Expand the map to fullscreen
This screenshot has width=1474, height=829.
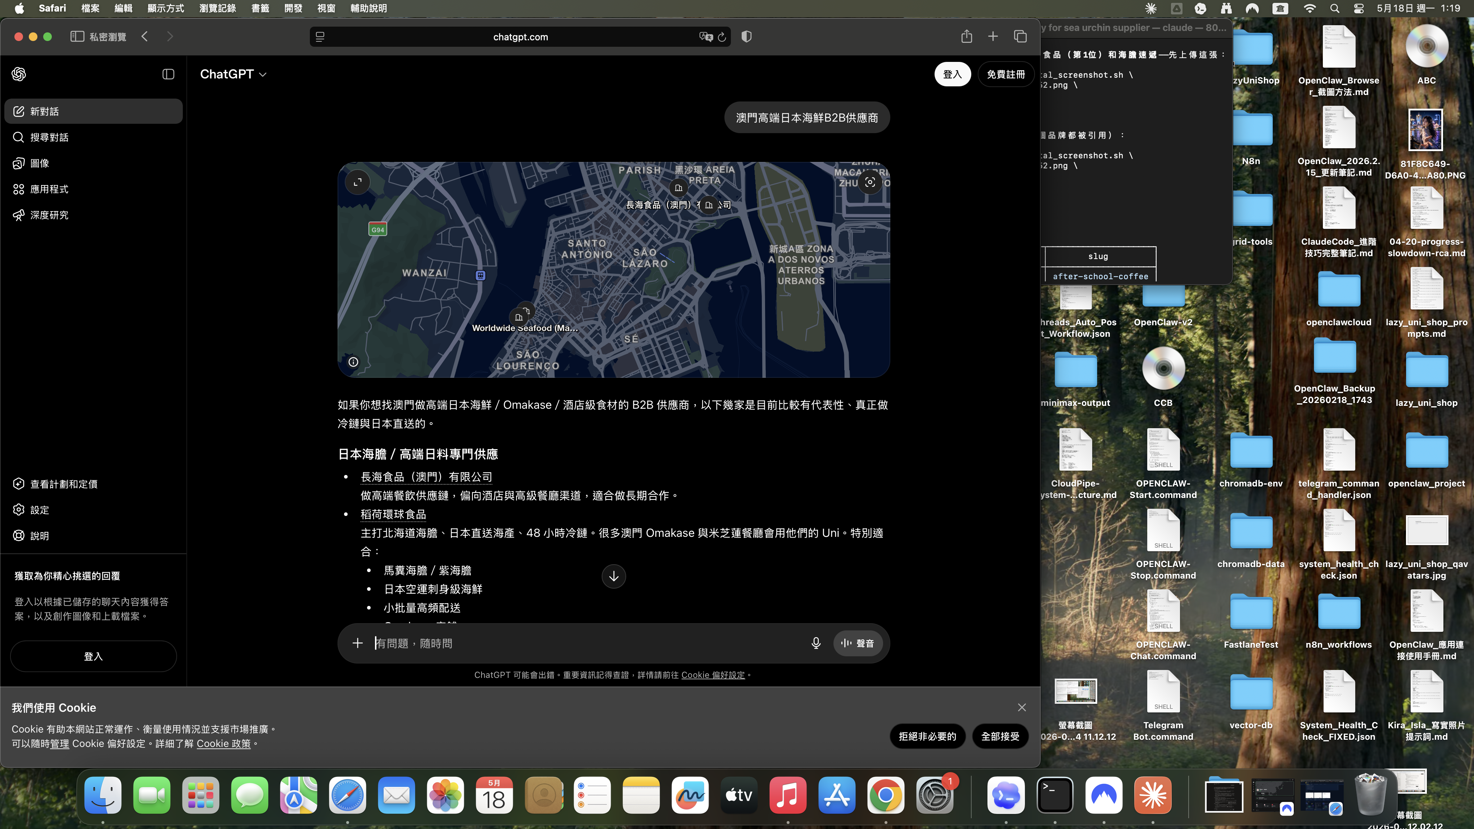point(358,182)
